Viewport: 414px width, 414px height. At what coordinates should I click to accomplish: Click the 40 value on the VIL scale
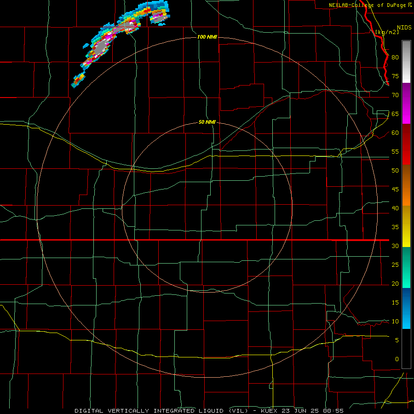click(x=395, y=208)
